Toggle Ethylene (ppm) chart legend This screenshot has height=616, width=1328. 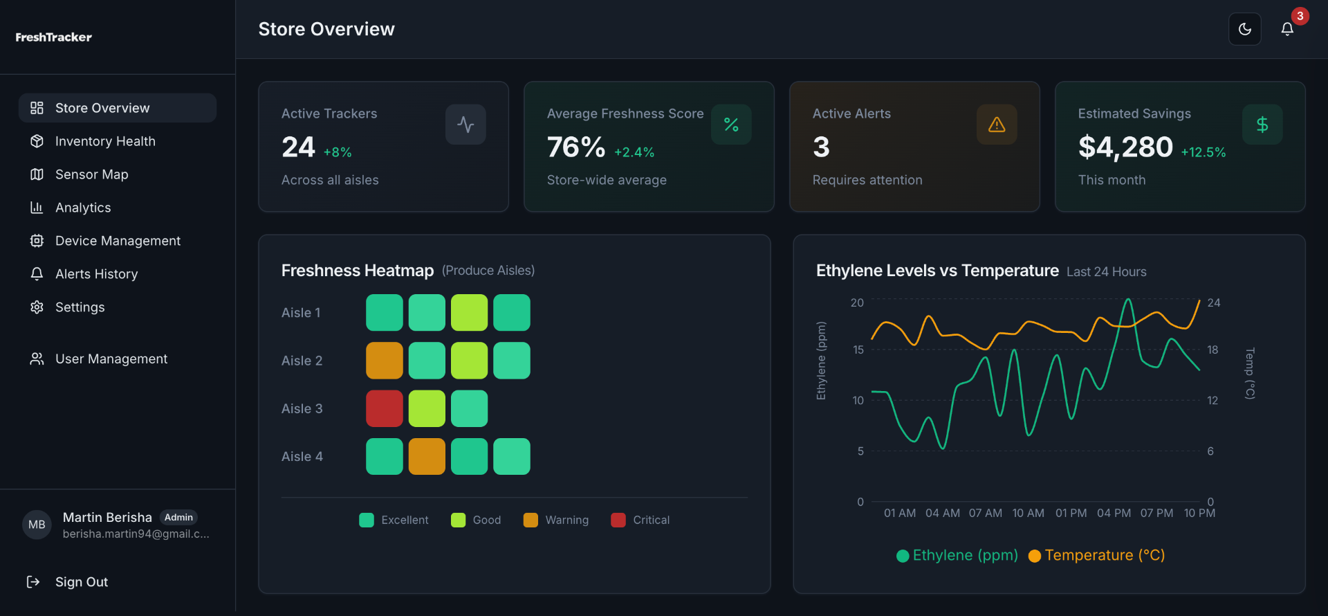[957, 556]
